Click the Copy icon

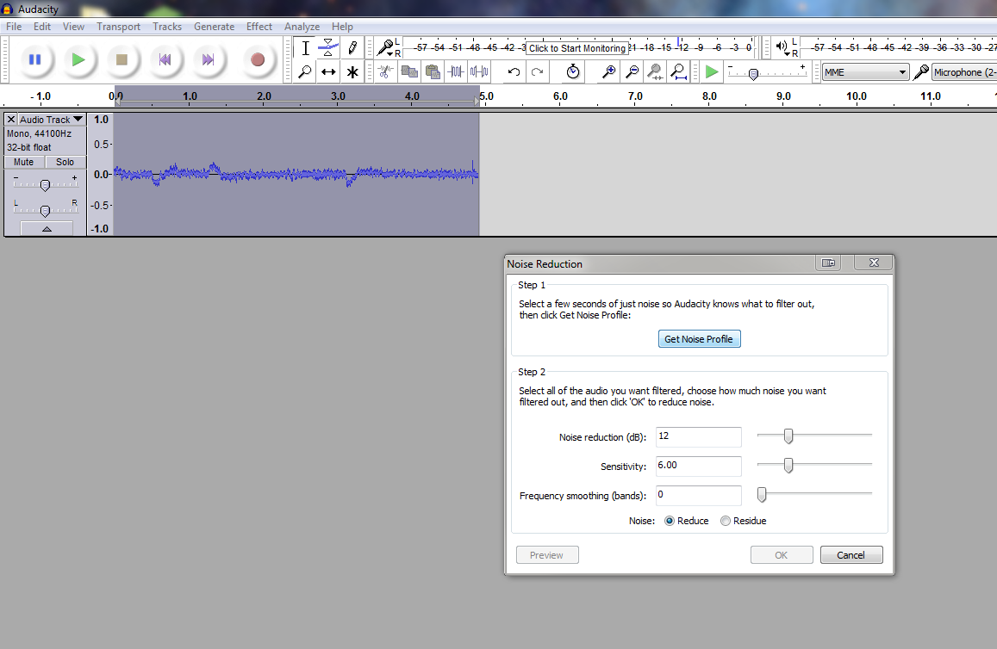click(x=409, y=71)
